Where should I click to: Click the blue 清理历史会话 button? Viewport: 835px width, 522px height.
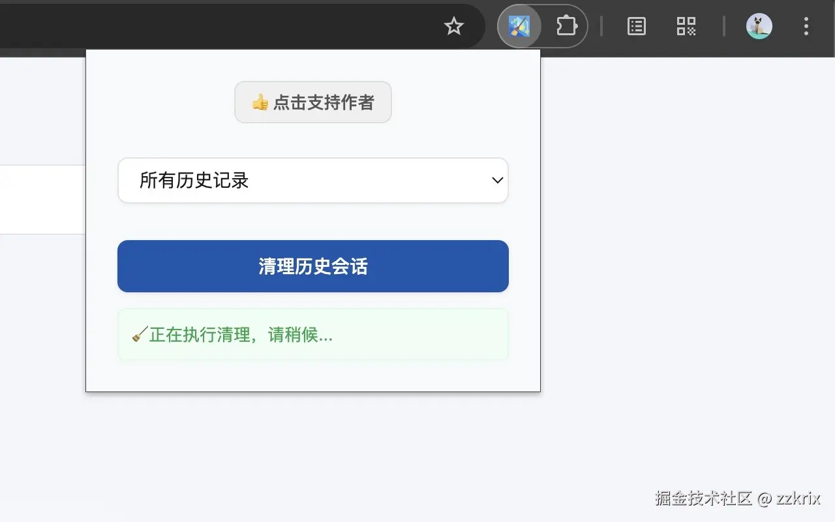[x=312, y=266]
